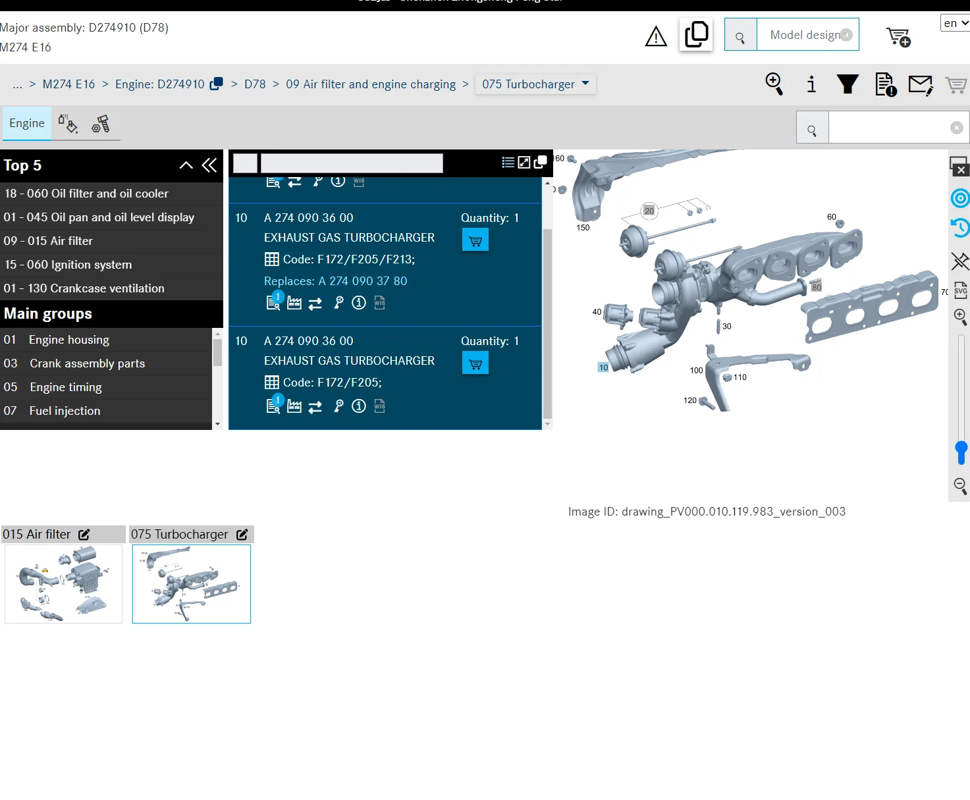
Task: Collapse the Top 5 section
Action: [x=186, y=166]
